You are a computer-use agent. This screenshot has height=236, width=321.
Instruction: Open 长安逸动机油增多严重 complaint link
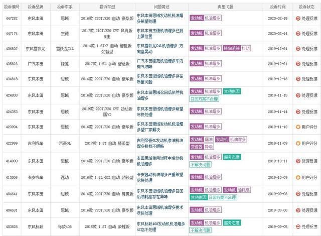160,177
